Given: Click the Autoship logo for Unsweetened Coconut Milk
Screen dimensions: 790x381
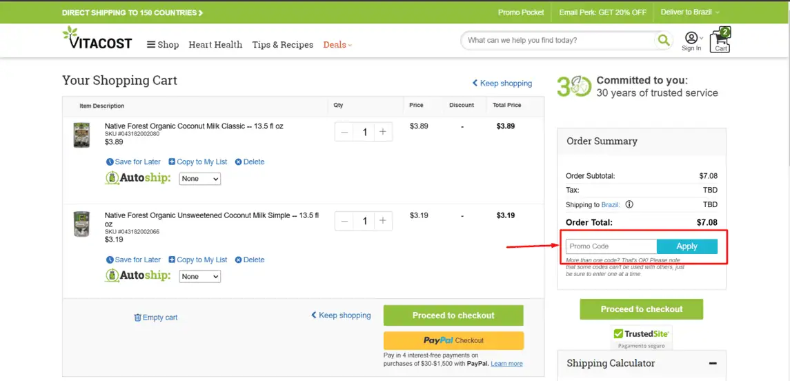Looking at the screenshot, I should (x=137, y=275).
